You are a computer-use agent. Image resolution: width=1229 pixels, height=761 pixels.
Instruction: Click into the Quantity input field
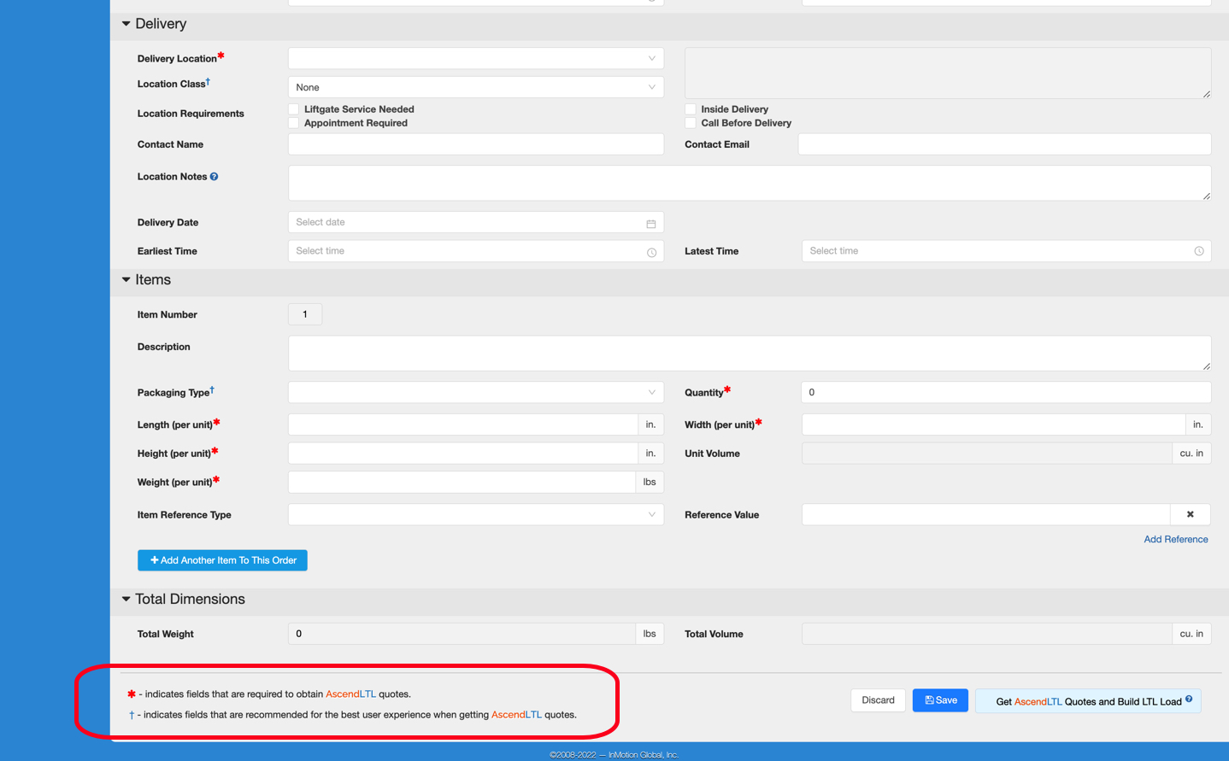click(x=1005, y=392)
